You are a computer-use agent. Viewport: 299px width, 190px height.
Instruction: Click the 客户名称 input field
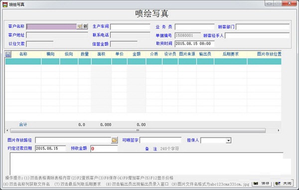click(51, 26)
